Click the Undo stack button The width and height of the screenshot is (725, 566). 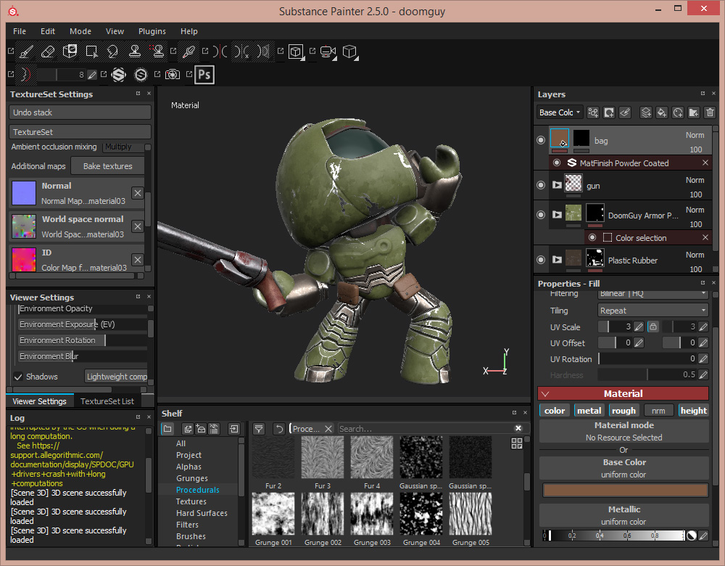(80, 112)
